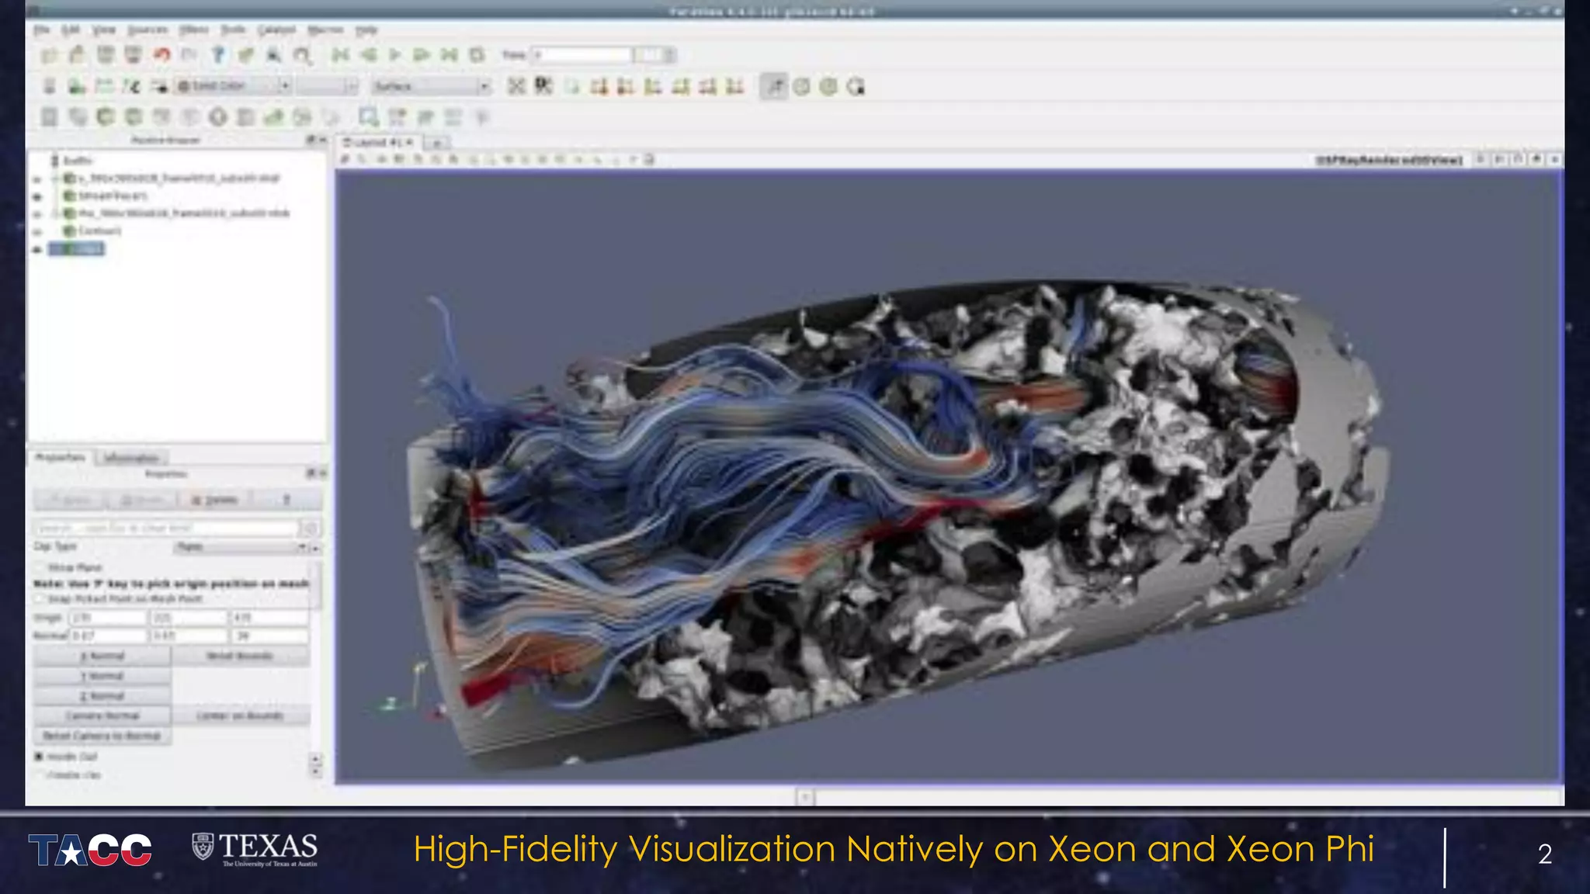The width and height of the screenshot is (1590, 894).
Task: Click the Camera Normal button
Action: click(x=102, y=716)
